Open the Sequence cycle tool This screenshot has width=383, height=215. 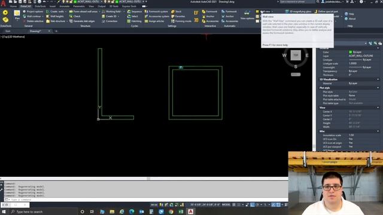(134, 11)
